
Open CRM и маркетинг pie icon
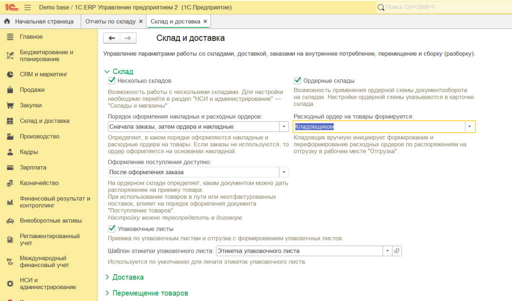10,74
